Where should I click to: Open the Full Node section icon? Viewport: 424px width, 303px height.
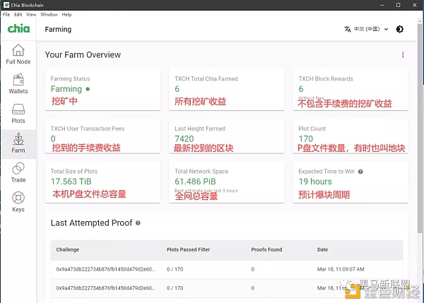(x=18, y=50)
